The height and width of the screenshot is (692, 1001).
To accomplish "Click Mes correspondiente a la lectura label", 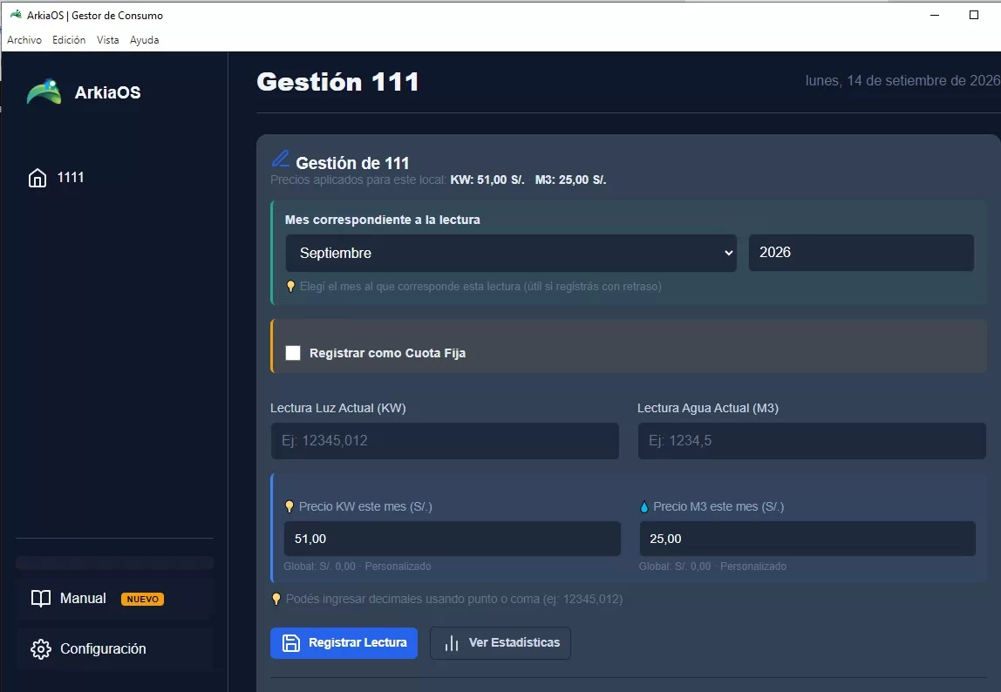I will 383,220.
